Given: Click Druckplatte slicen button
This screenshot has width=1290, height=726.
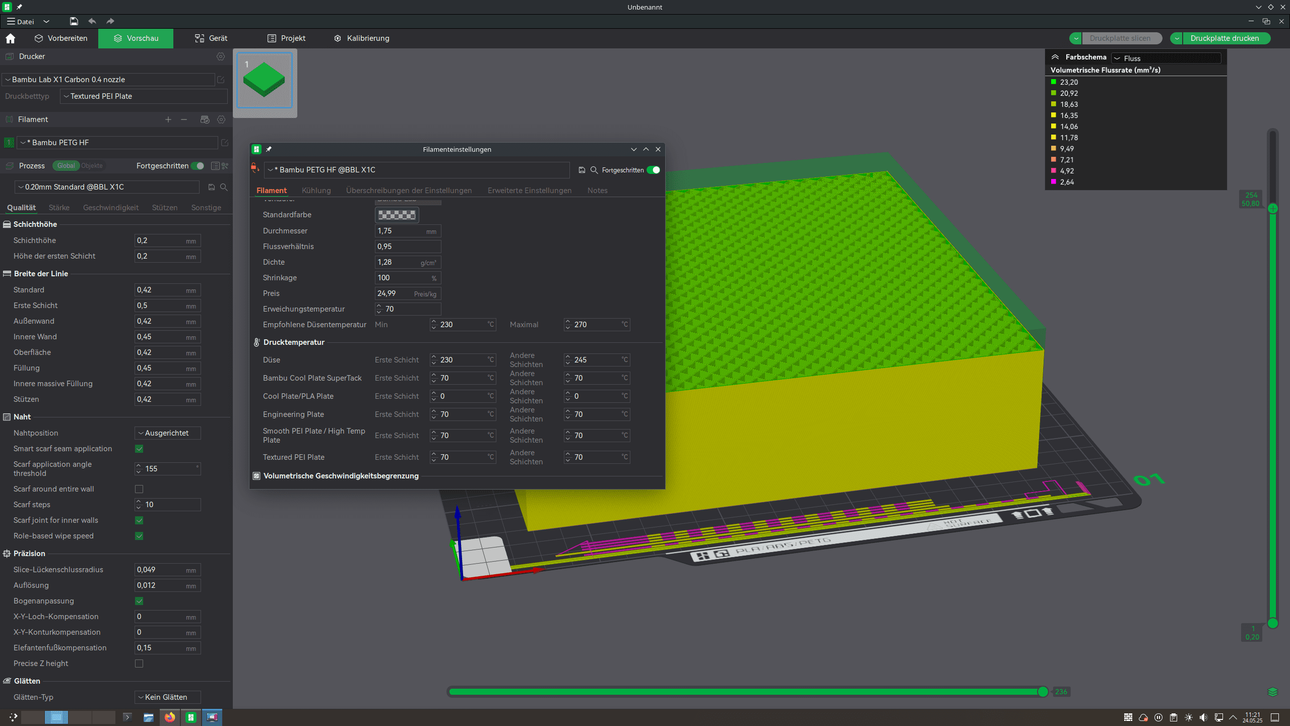Looking at the screenshot, I should click(x=1120, y=38).
